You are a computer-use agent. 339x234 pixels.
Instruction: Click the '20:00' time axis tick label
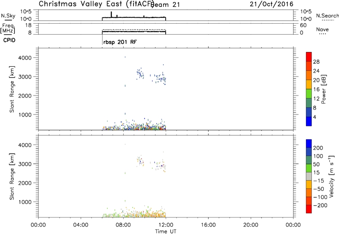(x=251, y=225)
